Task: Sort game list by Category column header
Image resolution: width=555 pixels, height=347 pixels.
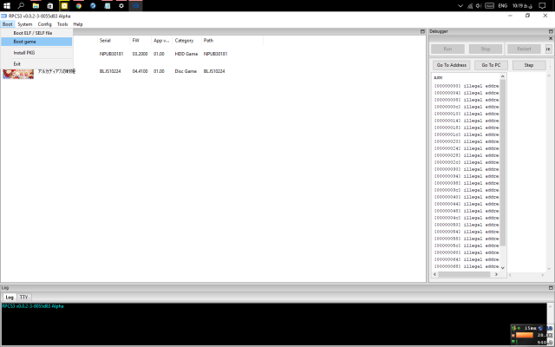Action: point(184,41)
